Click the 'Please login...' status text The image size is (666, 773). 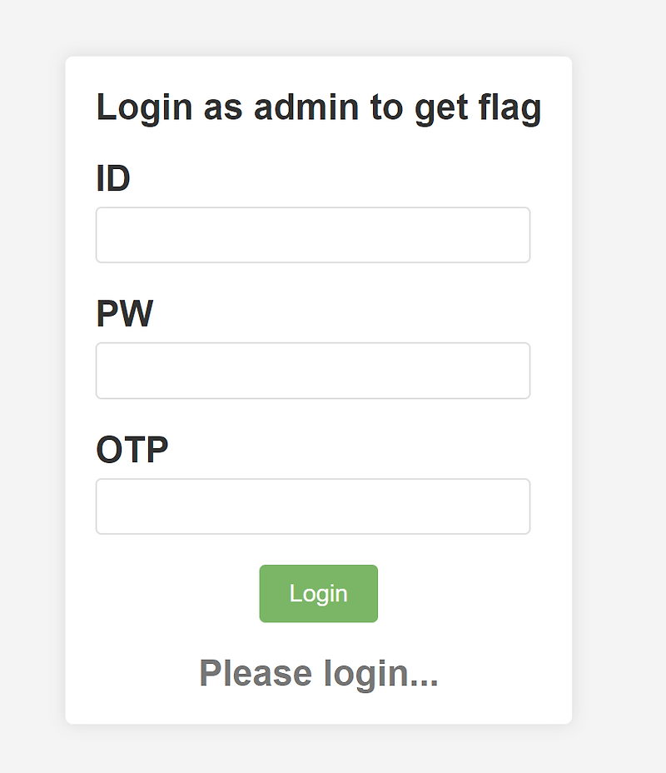click(x=319, y=673)
